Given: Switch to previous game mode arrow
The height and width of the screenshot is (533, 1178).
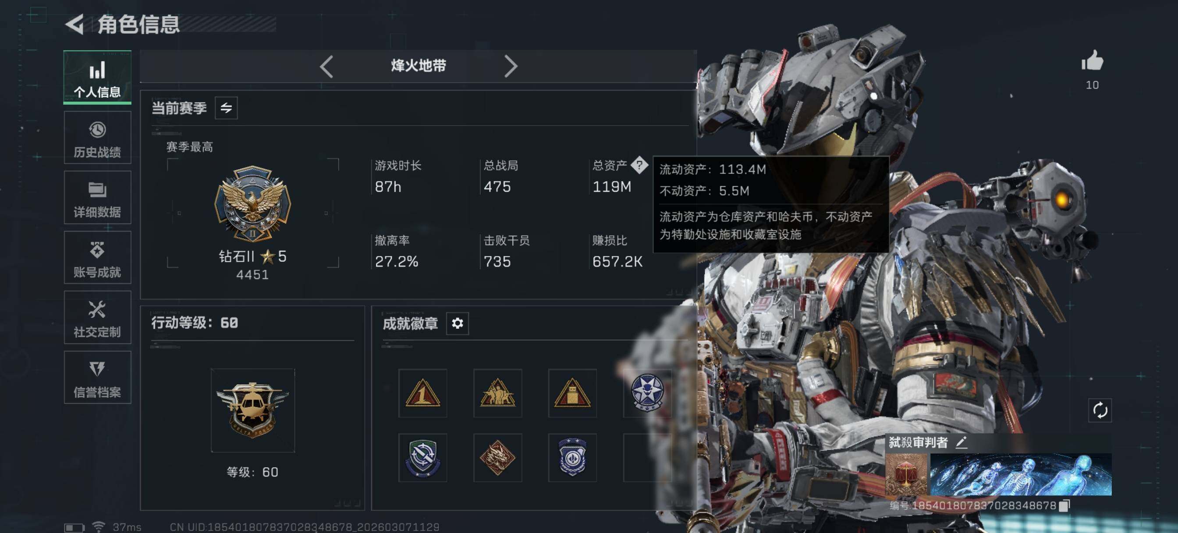Looking at the screenshot, I should [326, 66].
